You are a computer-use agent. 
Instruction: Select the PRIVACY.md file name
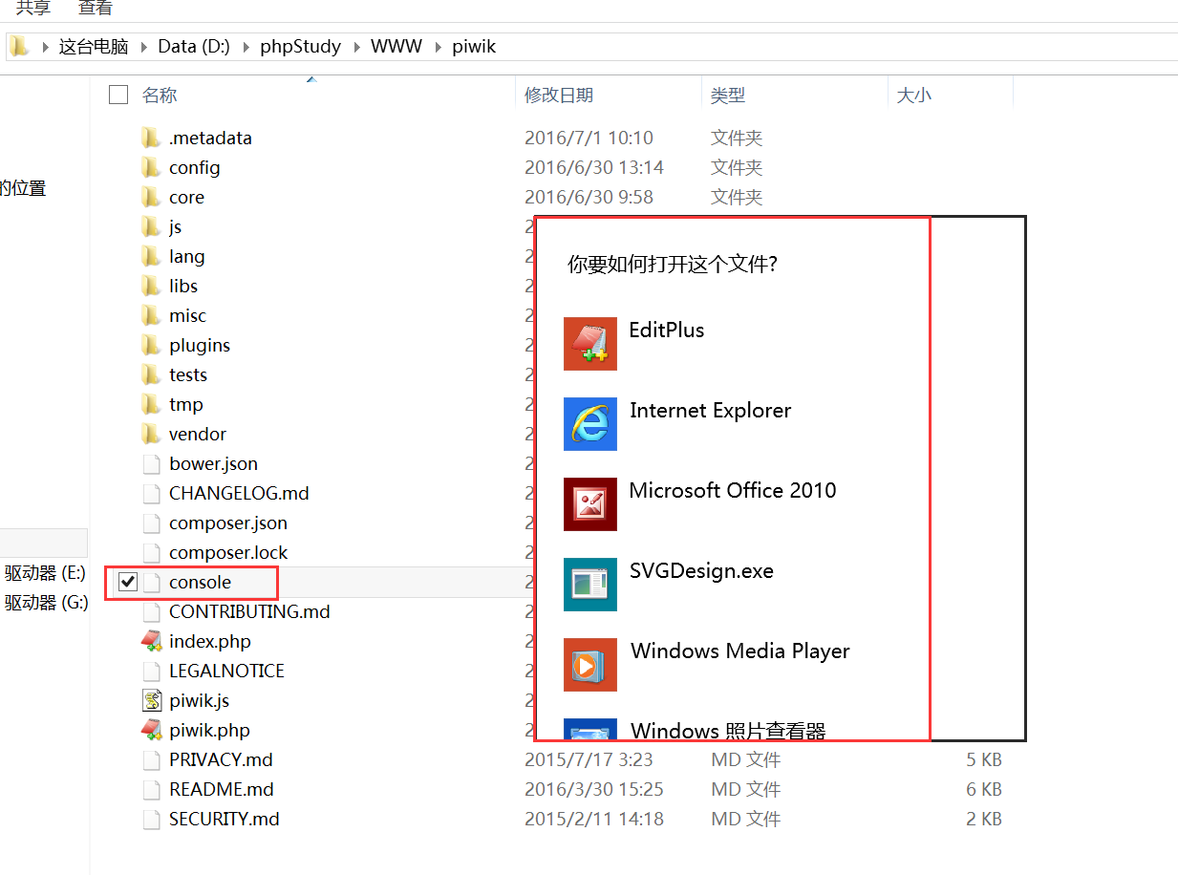(x=221, y=759)
